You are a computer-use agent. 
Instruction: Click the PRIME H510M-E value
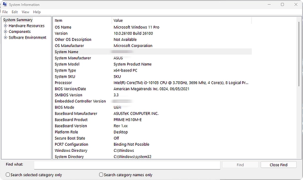coord(128,120)
